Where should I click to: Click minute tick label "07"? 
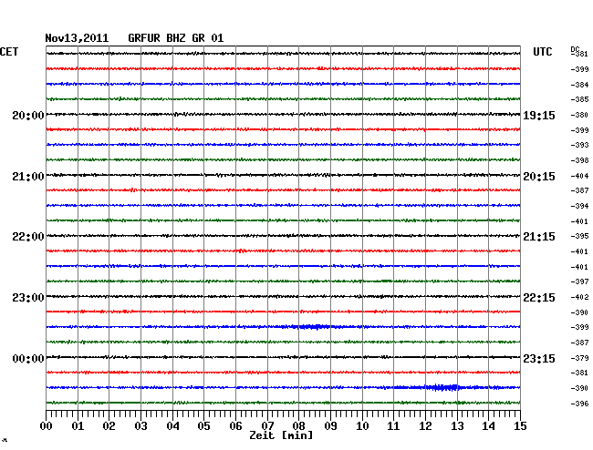[x=267, y=426]
